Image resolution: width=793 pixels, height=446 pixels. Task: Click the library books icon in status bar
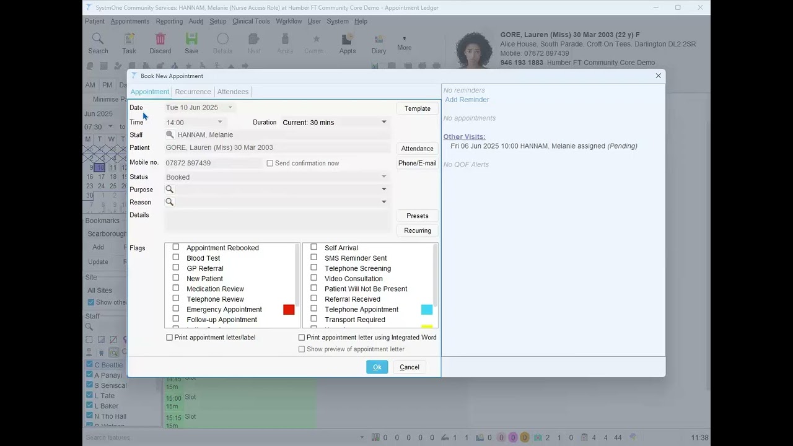(x=375, y=437)
